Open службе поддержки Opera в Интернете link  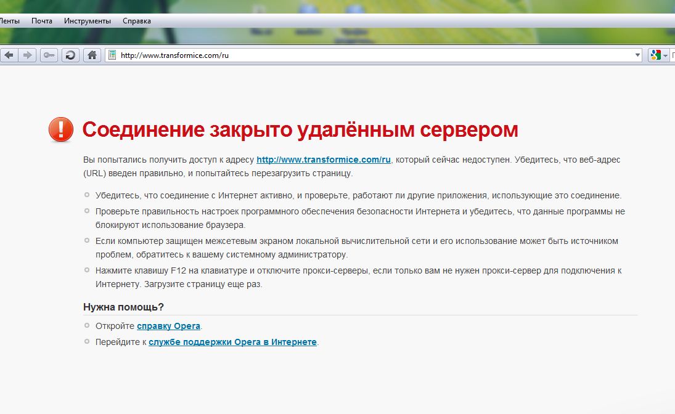click(x=232, y=342)
